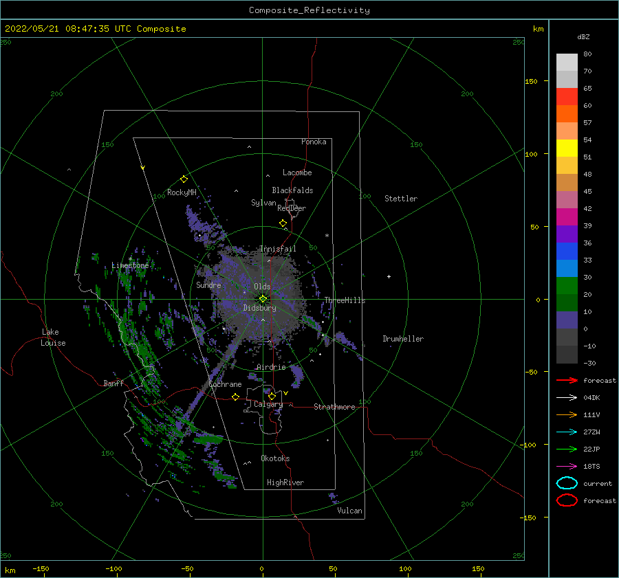
Task: Select the yellow 54-51 dBZ color swatch
Action: 567,148
